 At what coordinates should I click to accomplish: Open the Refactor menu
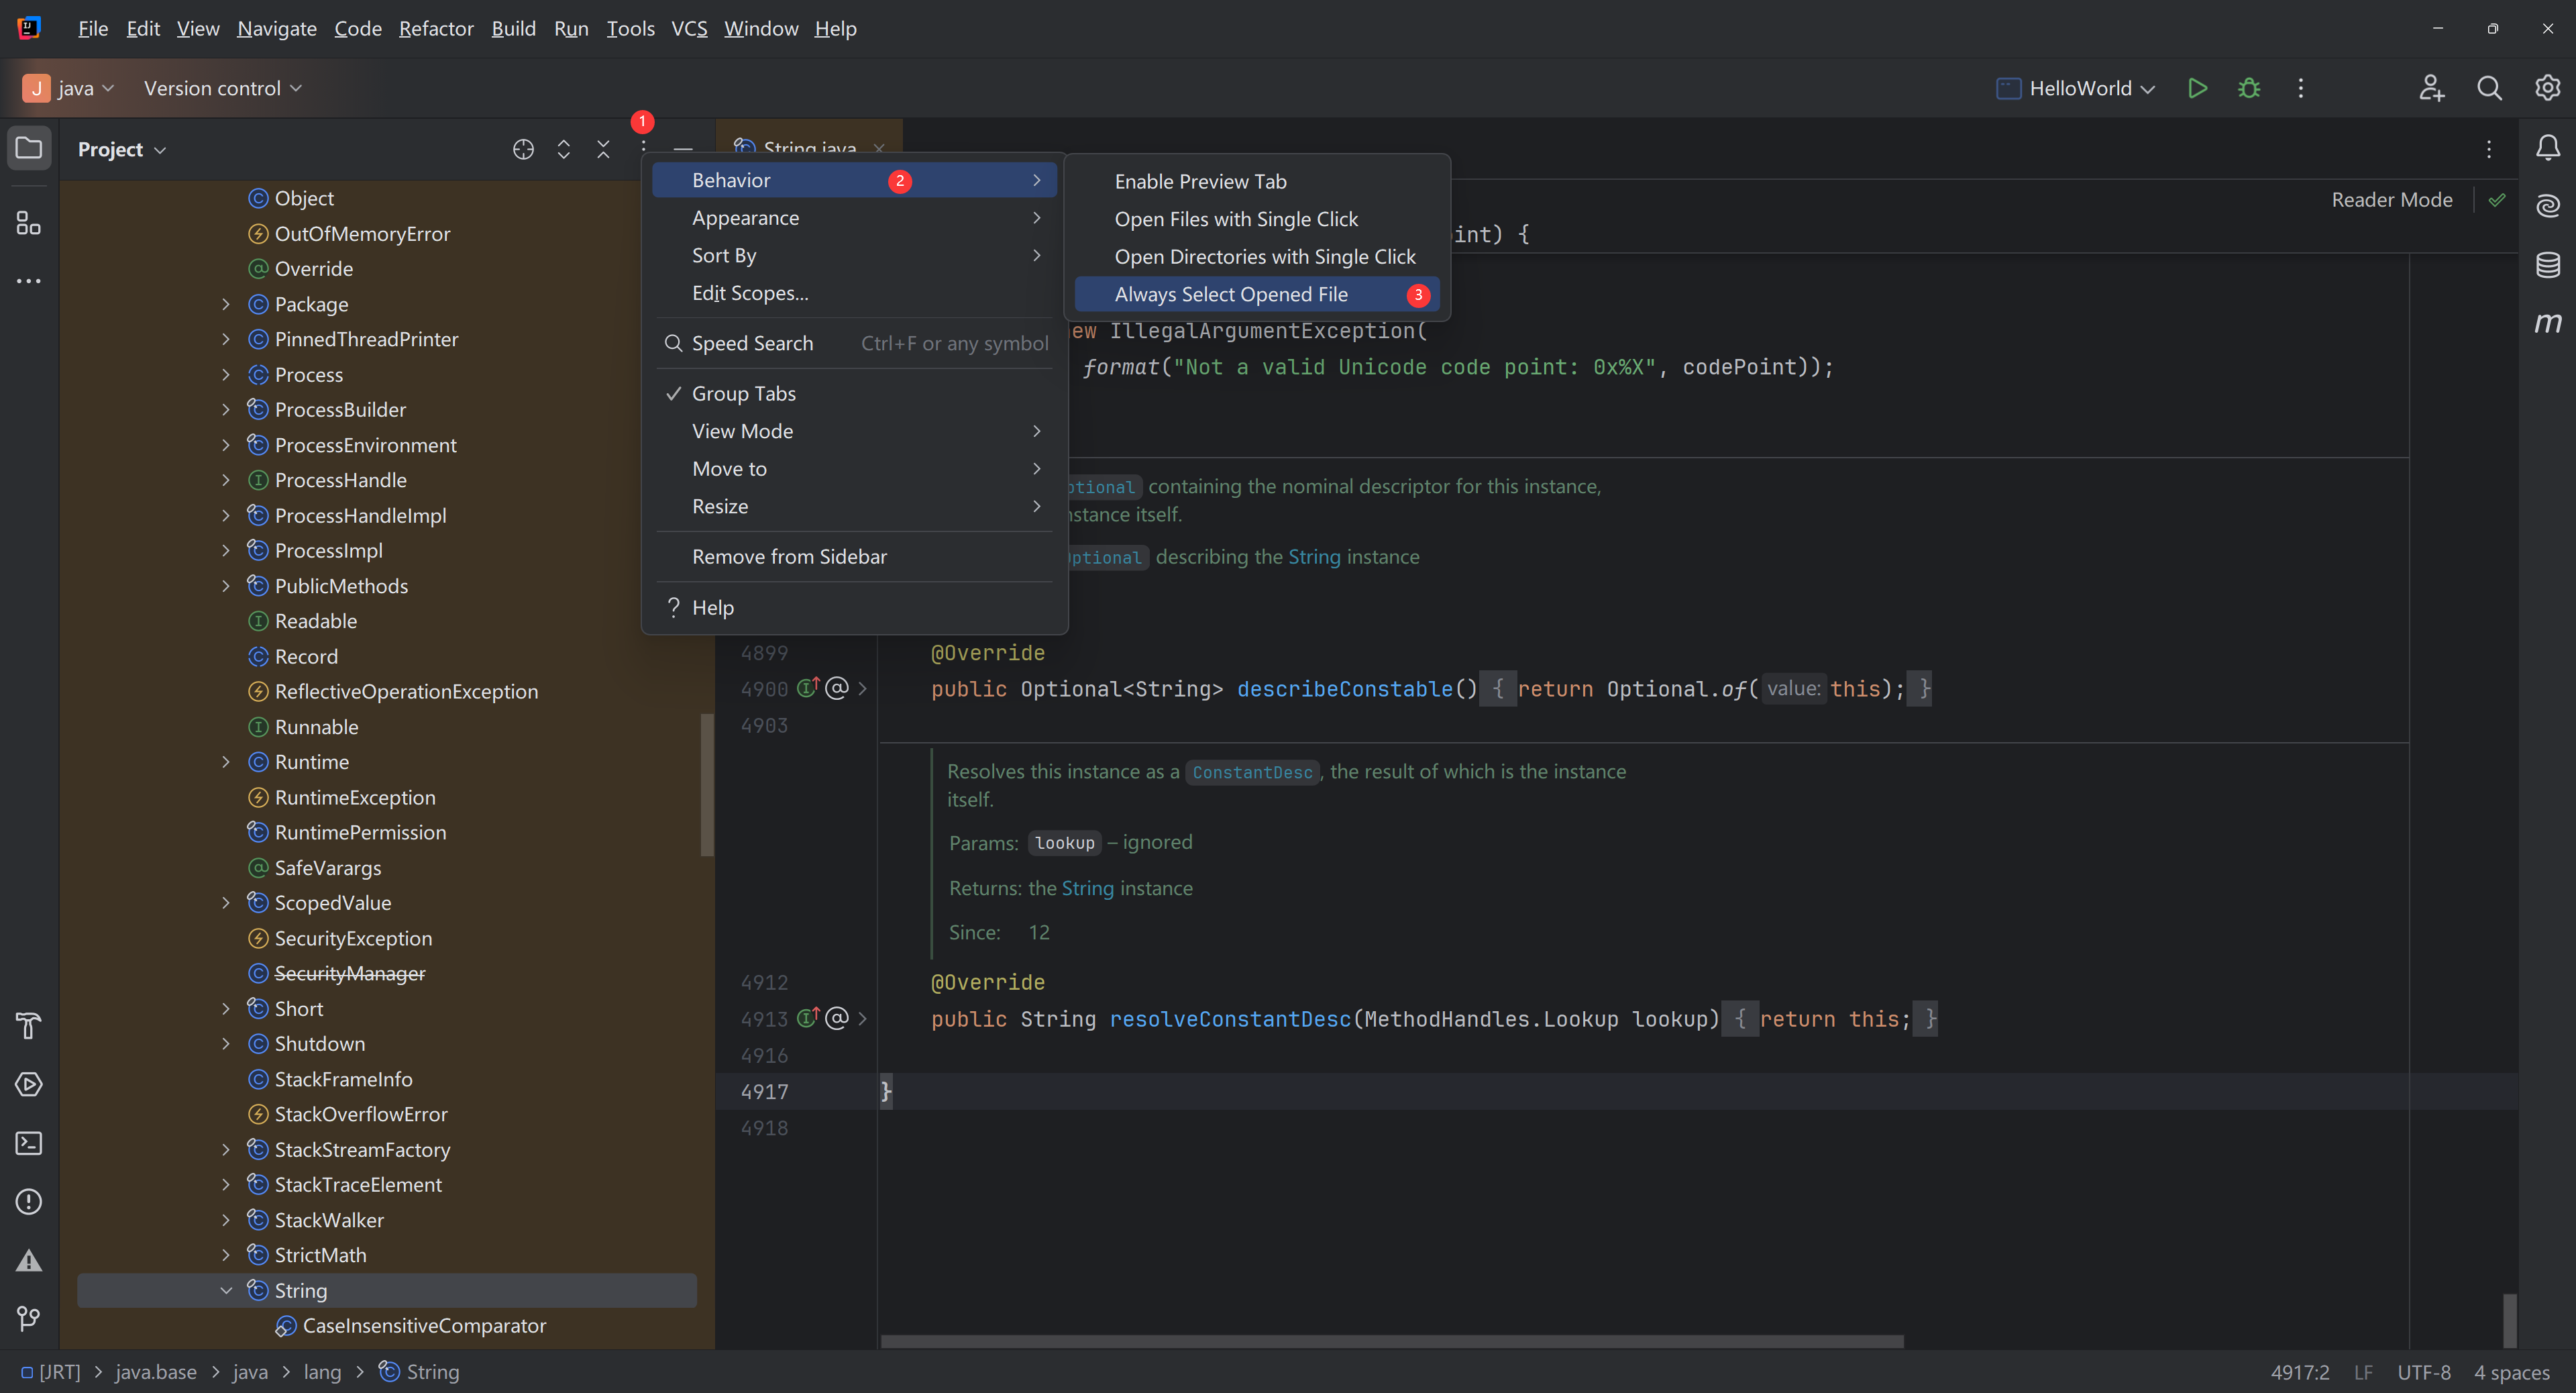coord(435,28)
